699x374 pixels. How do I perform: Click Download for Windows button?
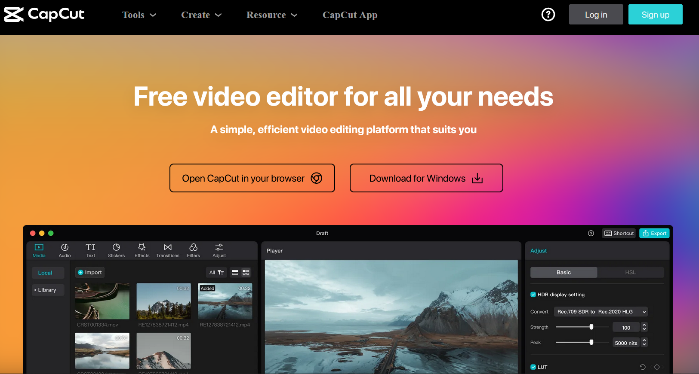click(426, 178)
